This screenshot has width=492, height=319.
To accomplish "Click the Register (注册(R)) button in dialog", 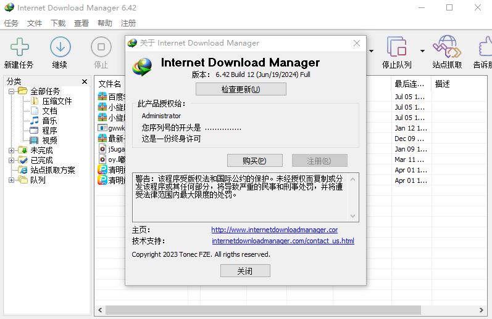I will coord(319,161).
